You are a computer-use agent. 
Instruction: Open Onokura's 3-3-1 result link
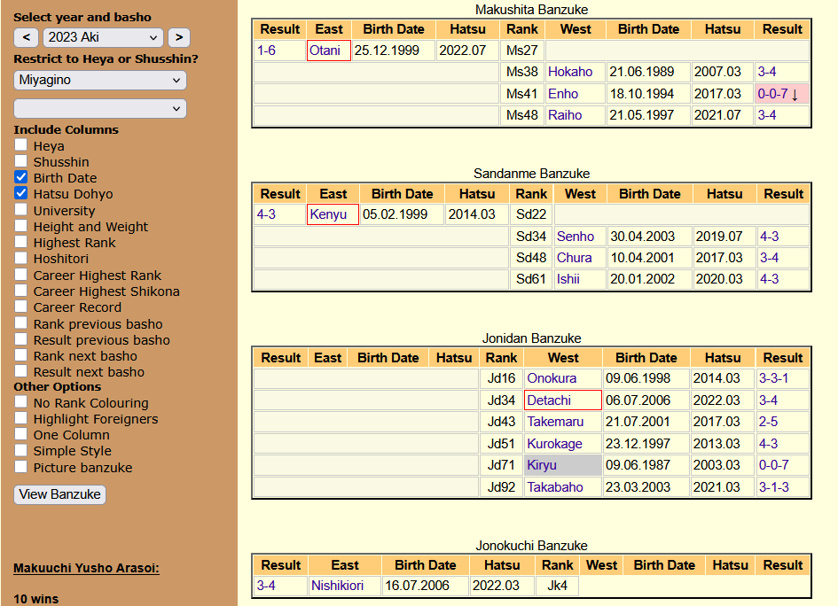[773, 378]
